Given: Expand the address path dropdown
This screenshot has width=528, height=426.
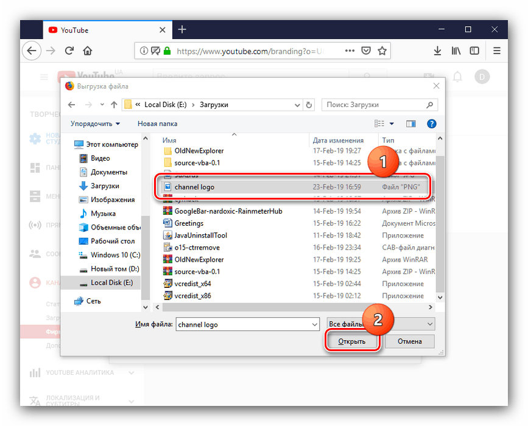Looking at the screenshot, I should [297, 105].
